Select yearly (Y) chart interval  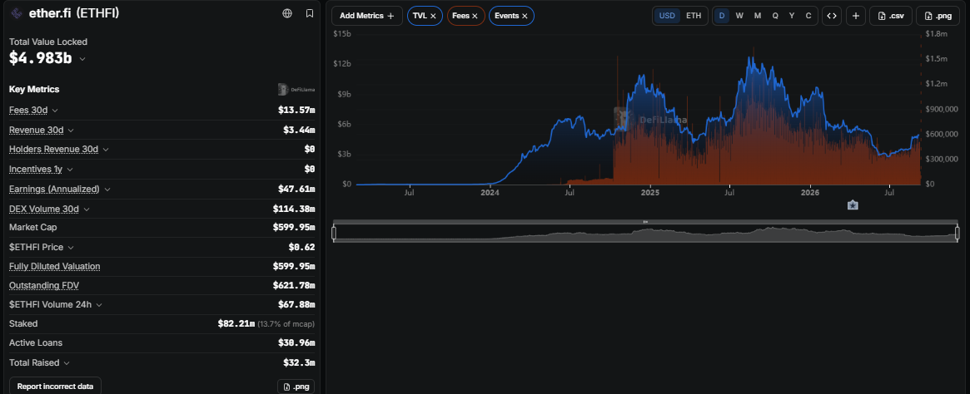[x=792, y=16]
